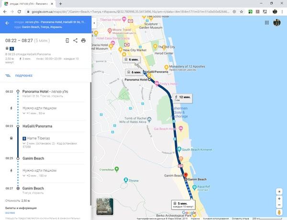Zoom in on the map
Screen dimensions: 287x220
(279, 199)
